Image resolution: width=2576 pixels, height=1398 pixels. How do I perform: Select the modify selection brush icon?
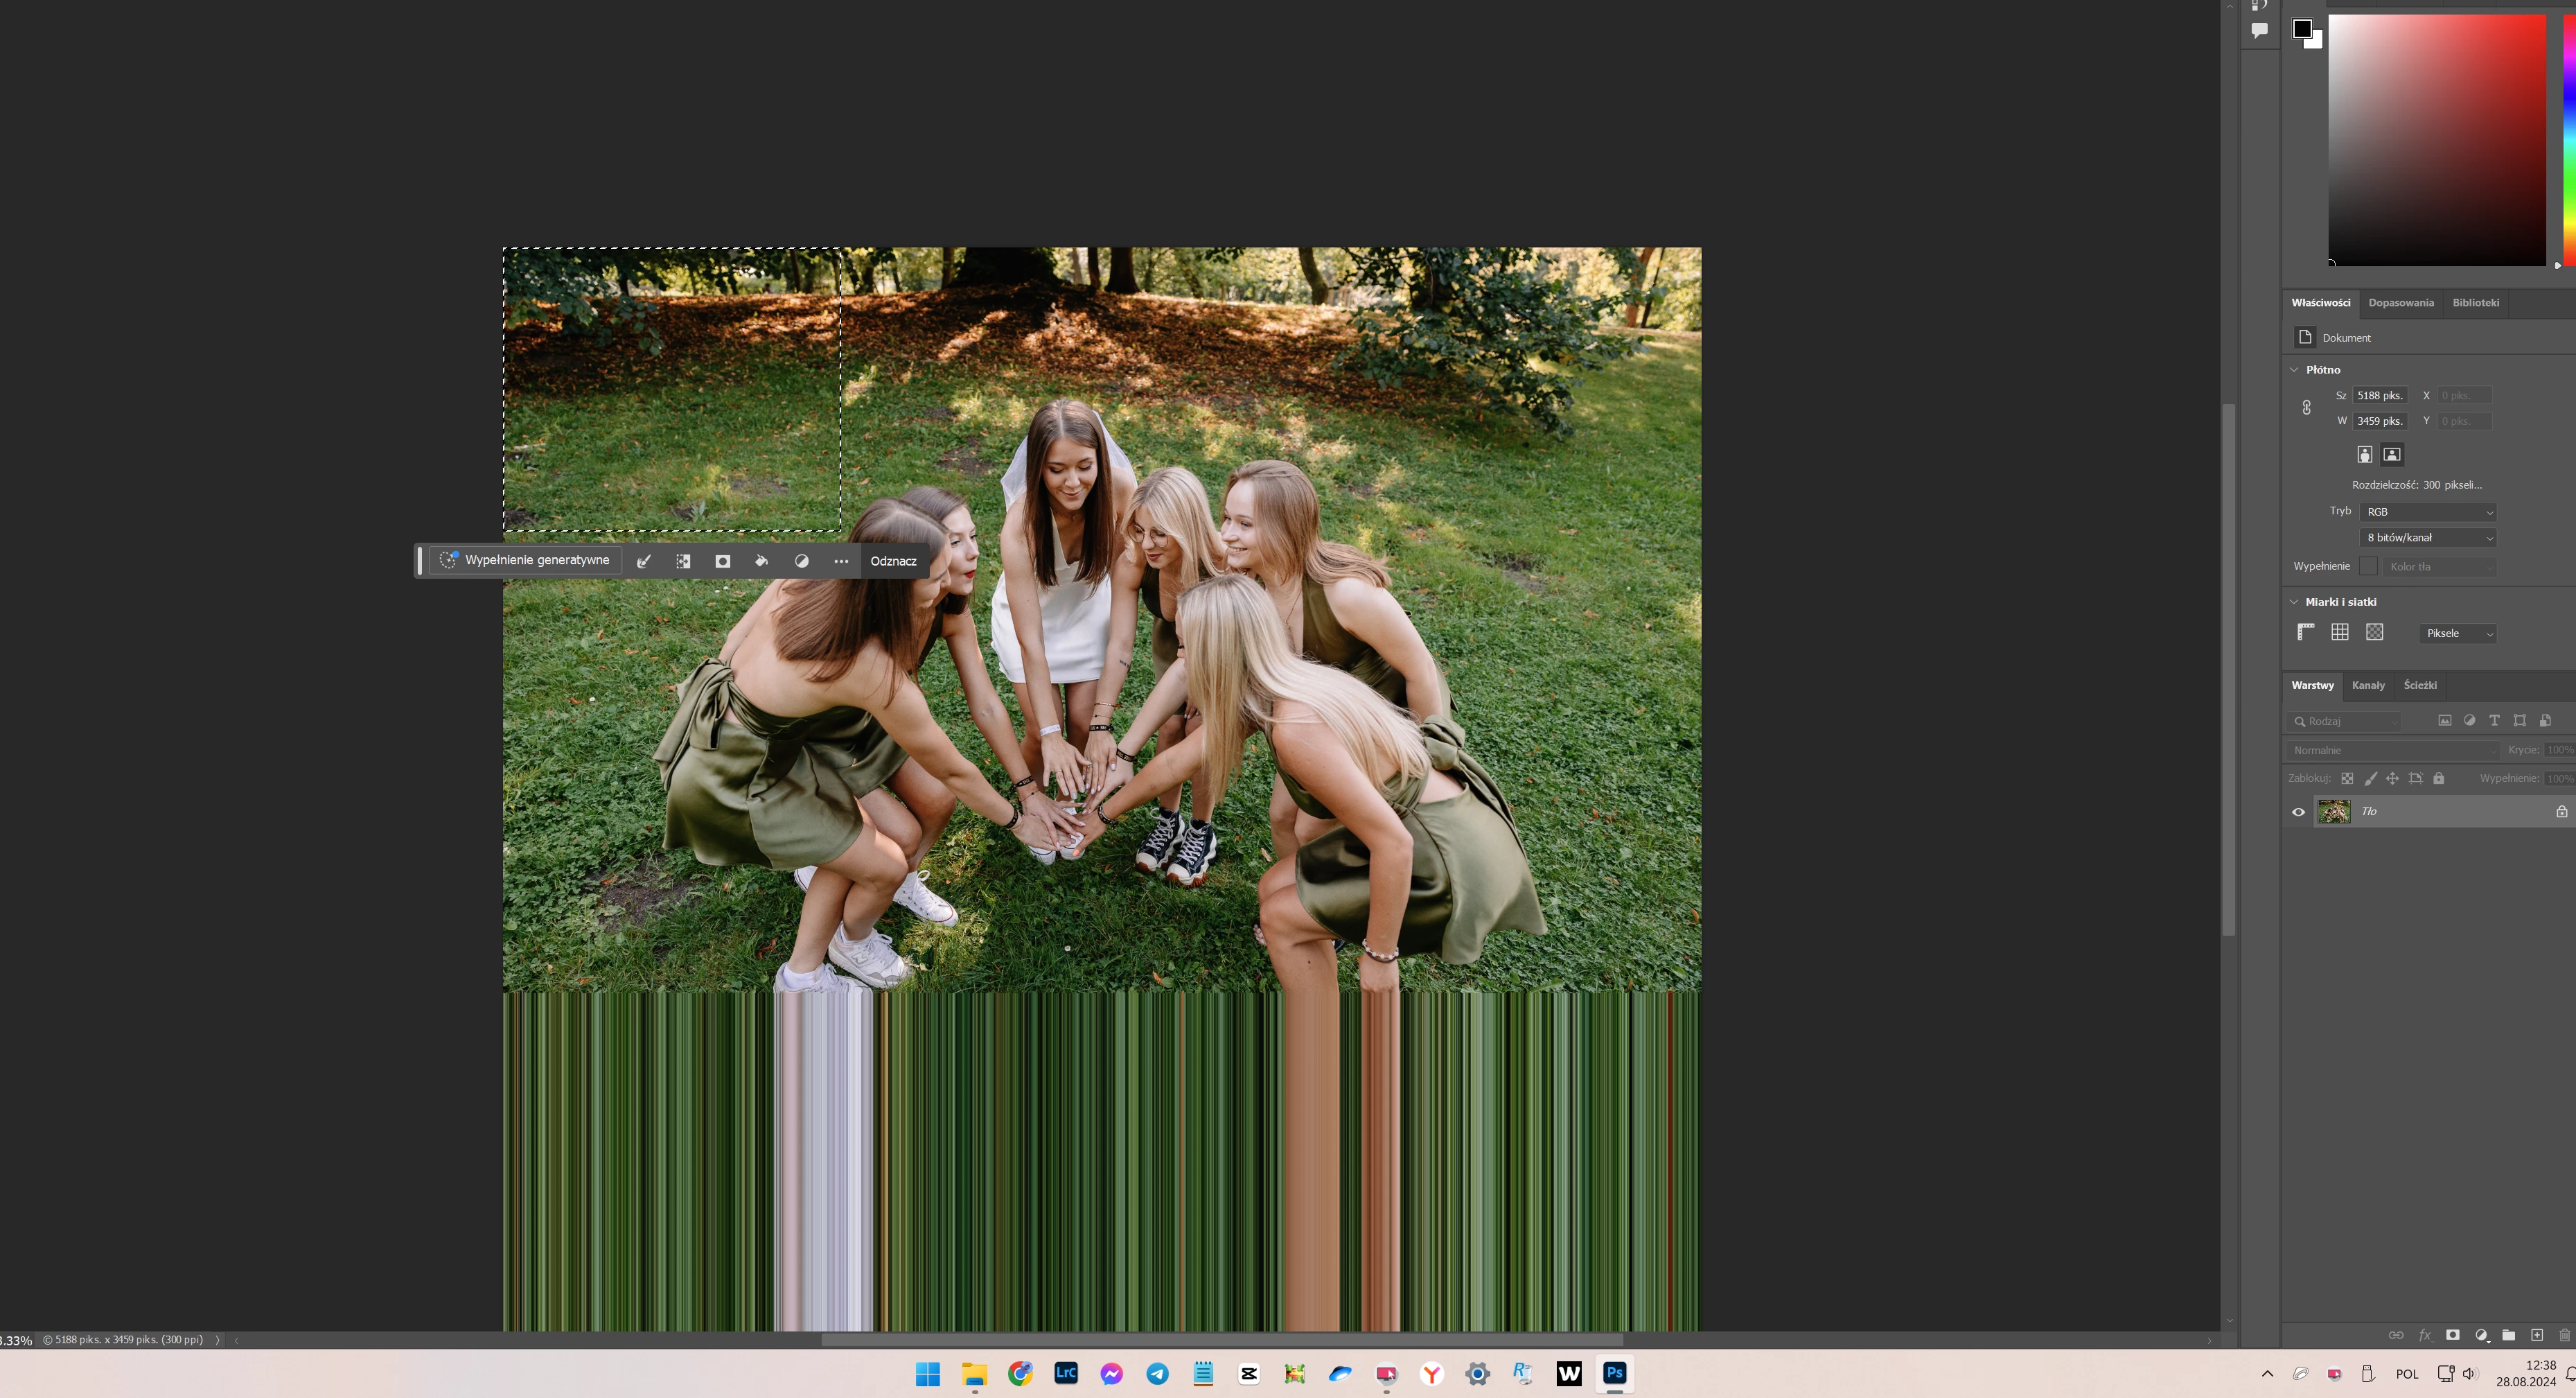pos(644,561)
